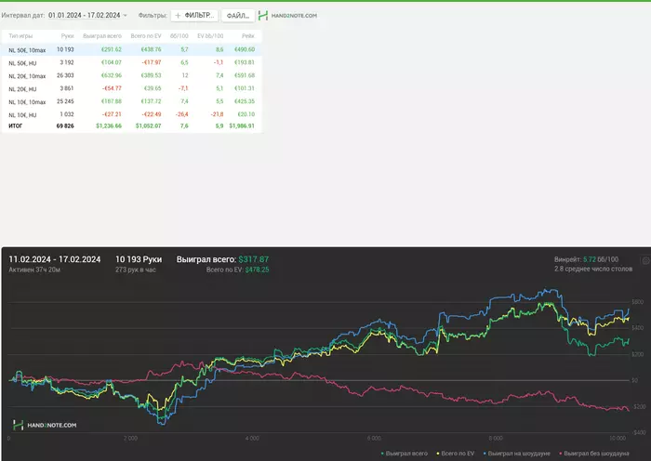Open the date interval dropdown 01.01.2024 - 17.02.2024
This screenshot has width=651, height=461.
(x=87, y=16)
